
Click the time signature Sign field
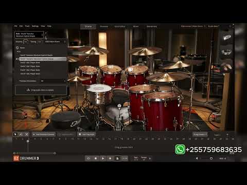136,158
